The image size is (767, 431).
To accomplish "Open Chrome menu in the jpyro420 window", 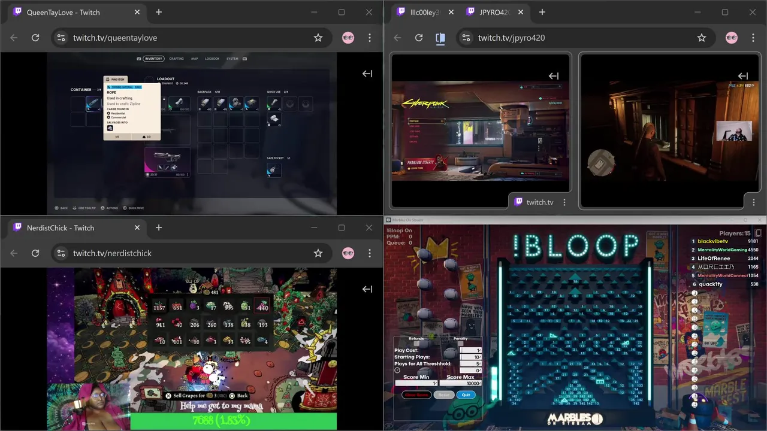I will tap(753, 38).
